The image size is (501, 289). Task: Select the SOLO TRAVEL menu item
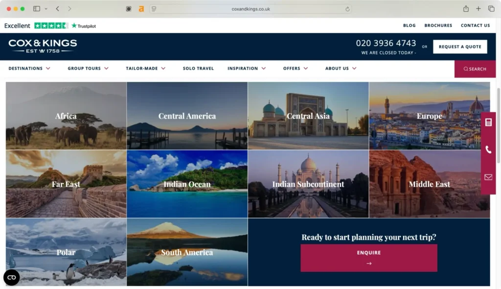coord(198,68)
